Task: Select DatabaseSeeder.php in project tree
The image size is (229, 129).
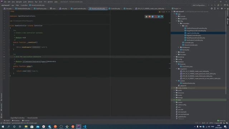Action: point(189,83)
